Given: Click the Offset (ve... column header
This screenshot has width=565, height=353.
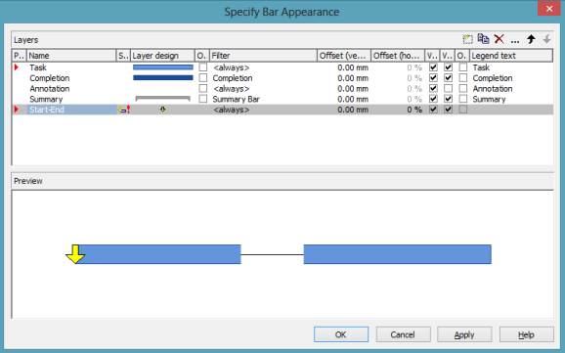Looking at the screenshot, I should pos(344,56).
